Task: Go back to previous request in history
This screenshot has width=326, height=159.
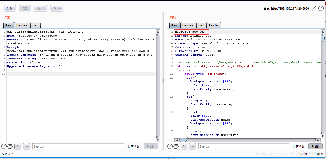Action: 39,8
